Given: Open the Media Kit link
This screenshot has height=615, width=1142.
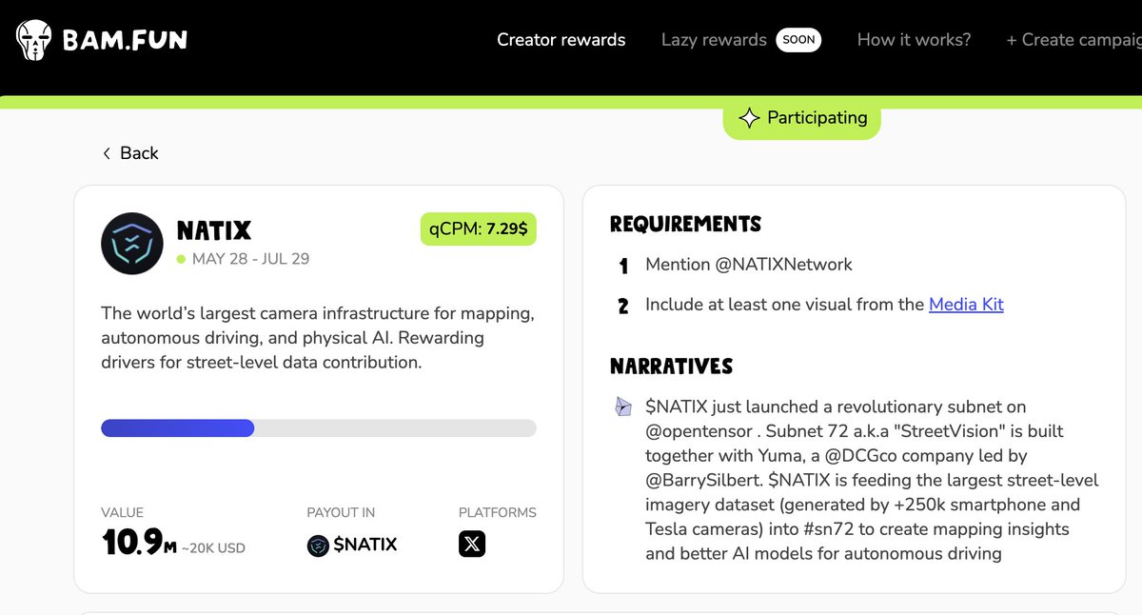Looking at the screenshot, I should [966, 305].
